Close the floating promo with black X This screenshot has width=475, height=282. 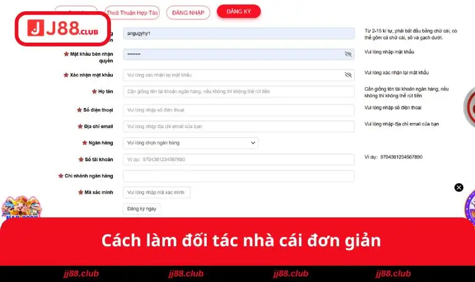(459, 187)
